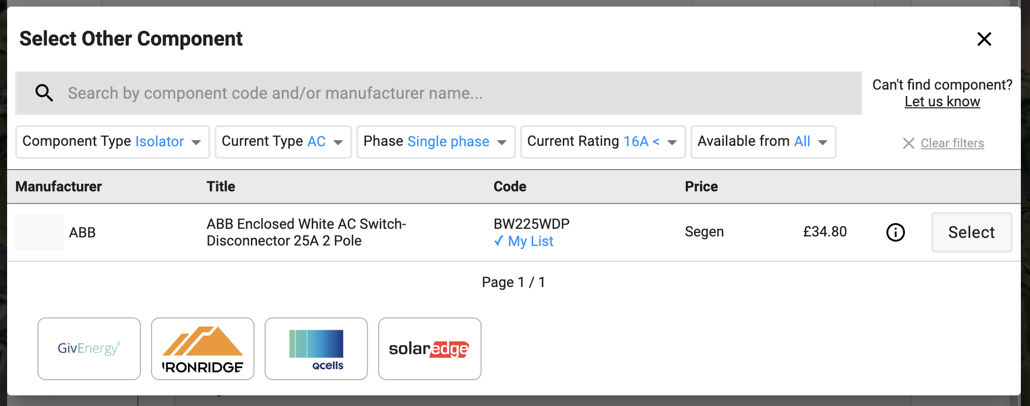1030x406 pixels.
Task: Choose the IronRidge brand tile
Action: click(x=203, y=349)
